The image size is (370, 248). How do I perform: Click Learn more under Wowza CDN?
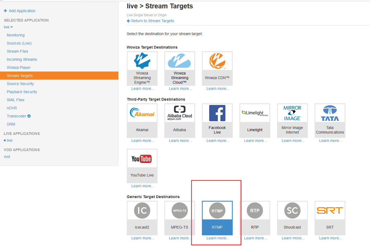[218, 89]
